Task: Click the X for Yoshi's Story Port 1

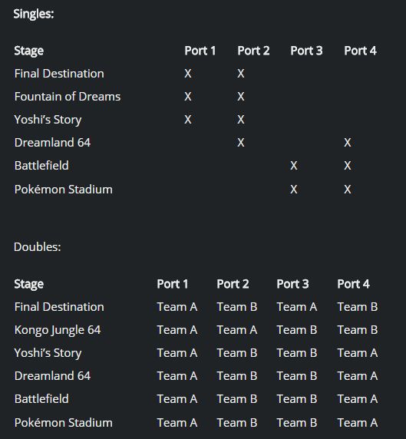Action: [x=188, y=120]
